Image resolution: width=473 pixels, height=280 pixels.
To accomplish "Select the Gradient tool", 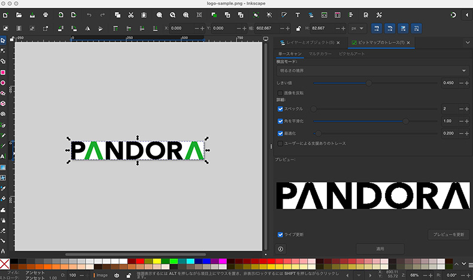I will tap(3, 168).
